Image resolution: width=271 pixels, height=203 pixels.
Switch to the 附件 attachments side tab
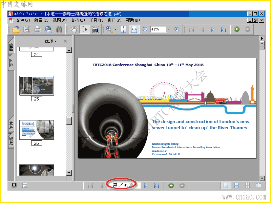click(x=11, y=126)
